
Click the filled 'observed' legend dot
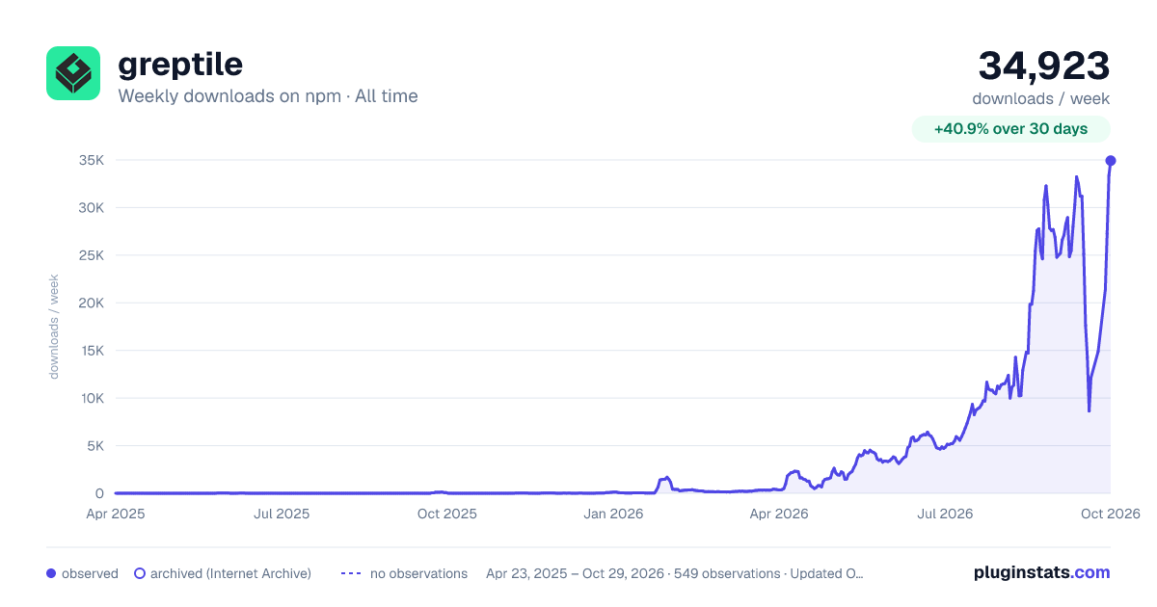tap(51, 573)
